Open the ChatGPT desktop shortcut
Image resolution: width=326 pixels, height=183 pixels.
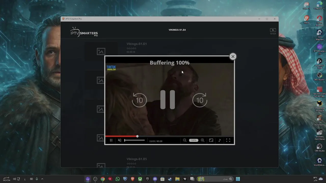[x=319, y=6]
